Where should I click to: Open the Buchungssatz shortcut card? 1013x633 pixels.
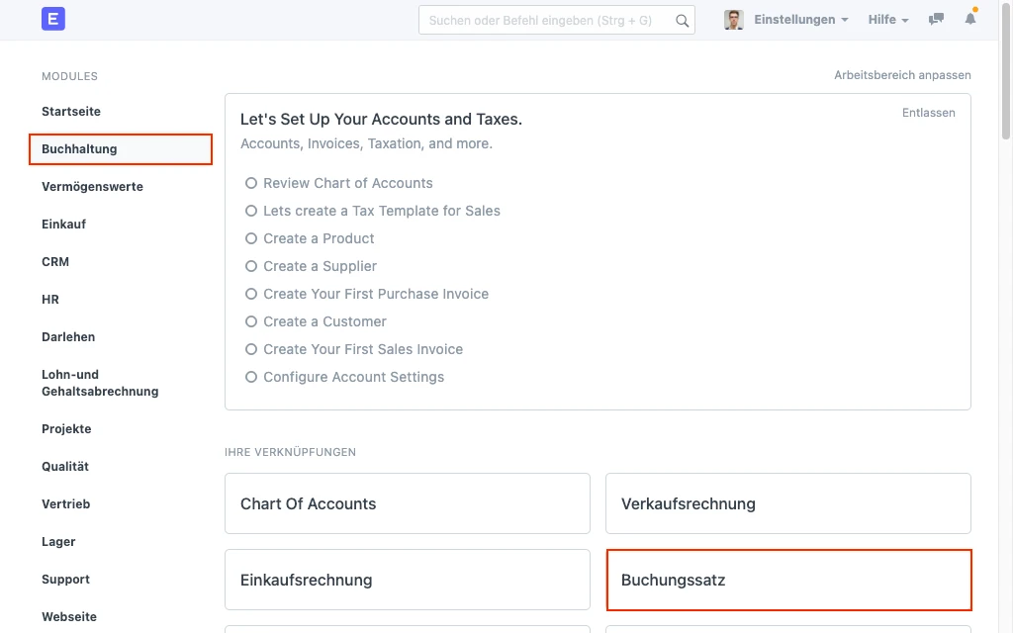coord(787,581)
